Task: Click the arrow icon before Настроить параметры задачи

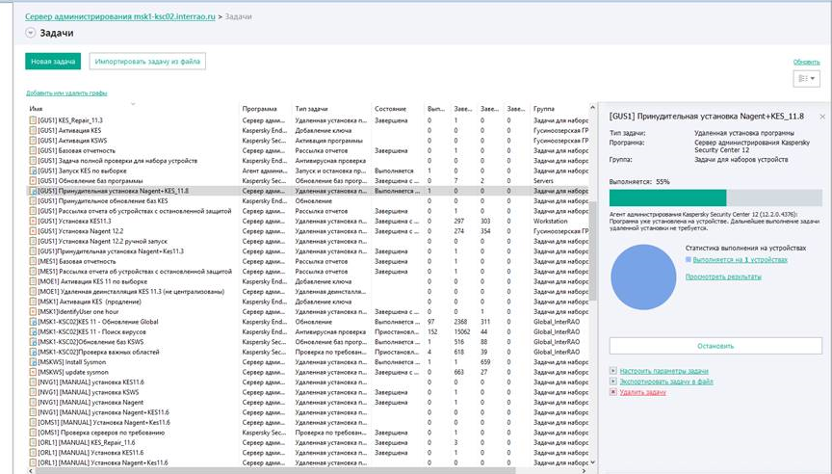Action: [612, 371]
